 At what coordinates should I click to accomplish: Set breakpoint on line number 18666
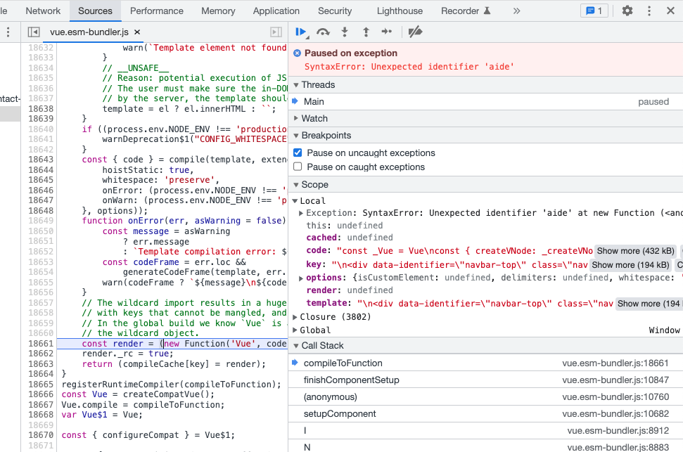[41, 394]
